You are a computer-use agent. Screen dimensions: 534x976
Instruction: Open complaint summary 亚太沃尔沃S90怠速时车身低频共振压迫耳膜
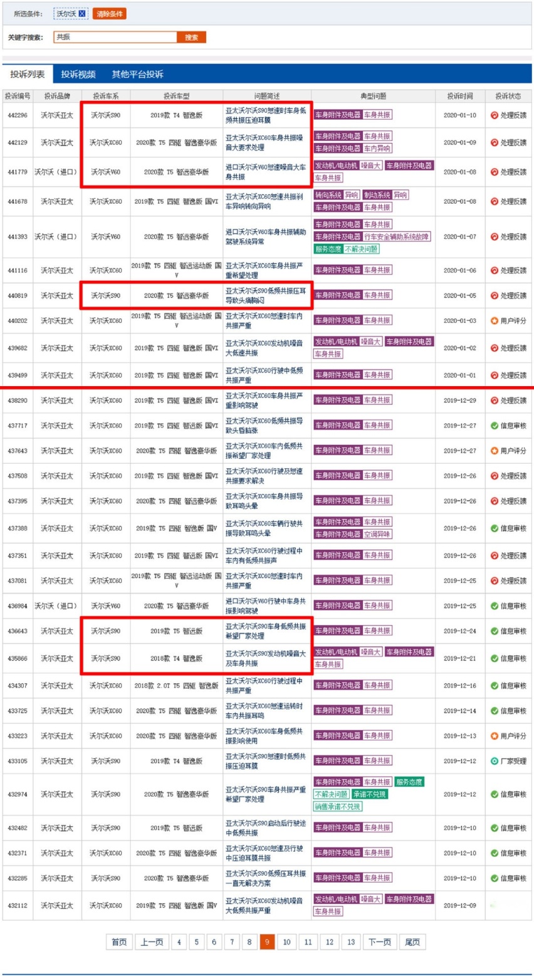(266, 115)
